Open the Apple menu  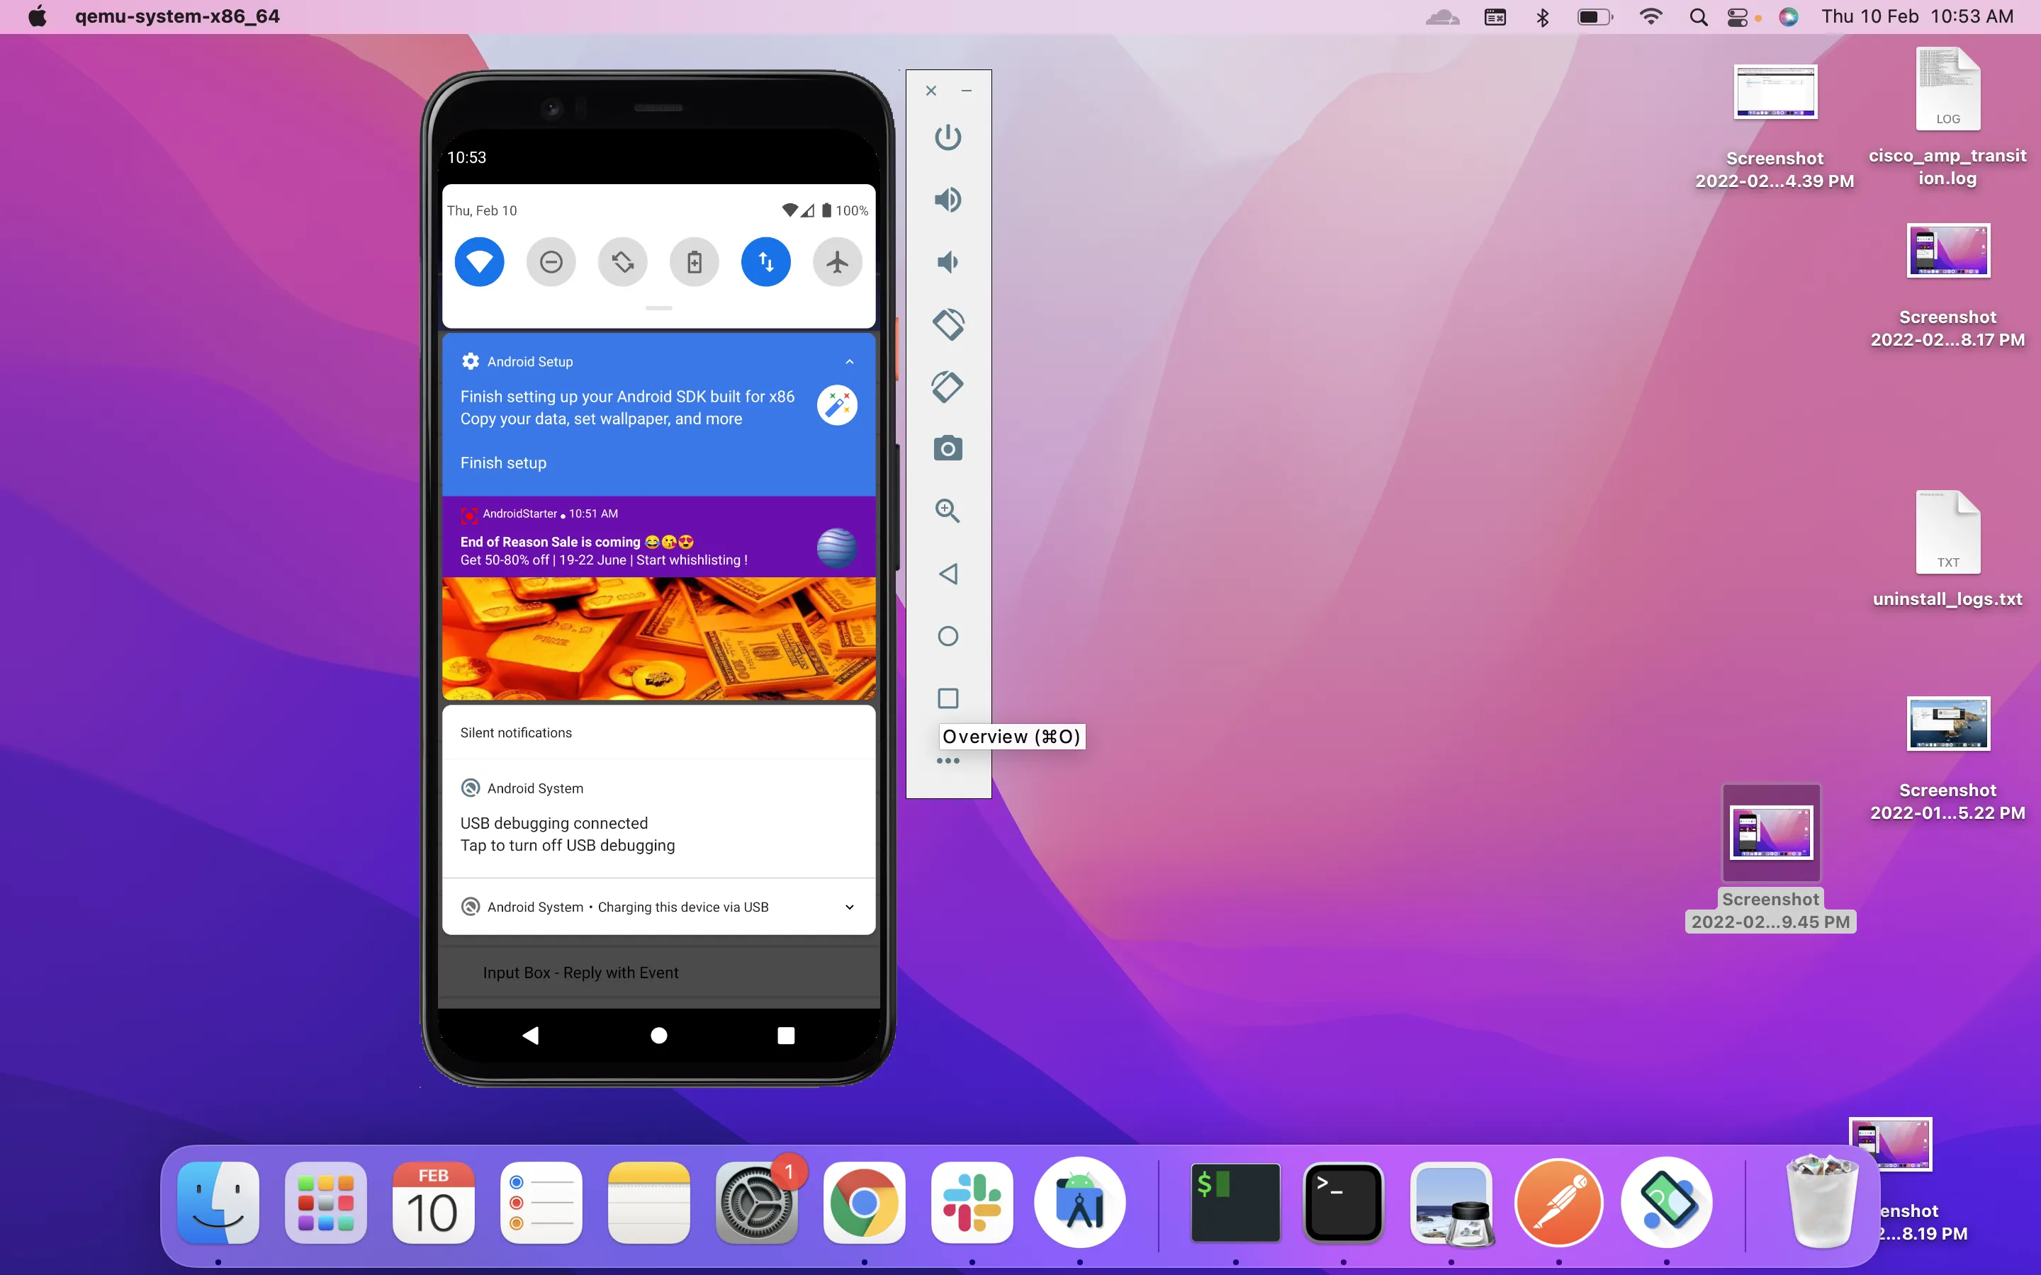[x=37, y=17]
